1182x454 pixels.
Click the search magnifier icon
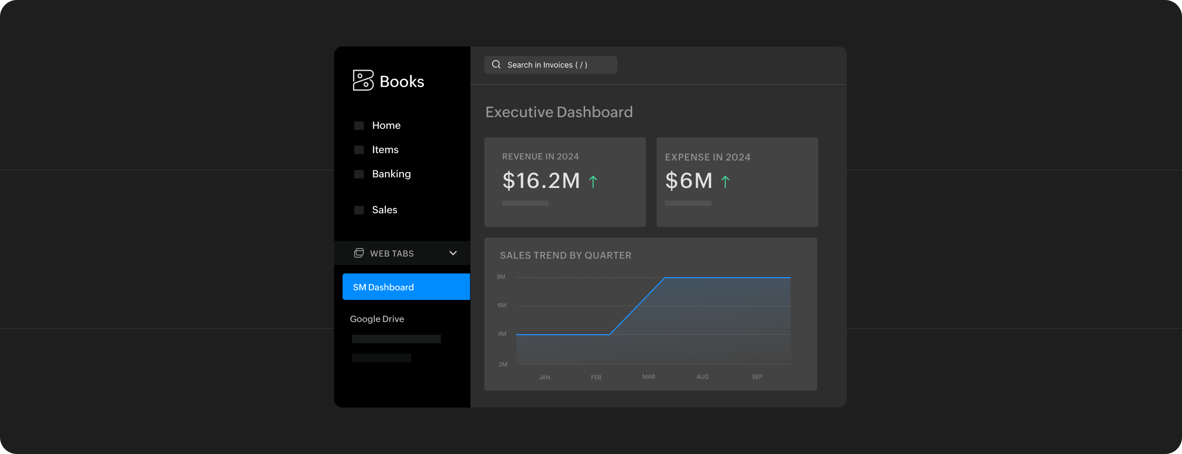(x=496, y=65)
